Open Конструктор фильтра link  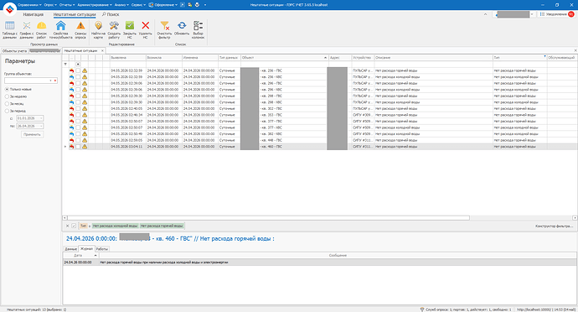click(554, 226)
